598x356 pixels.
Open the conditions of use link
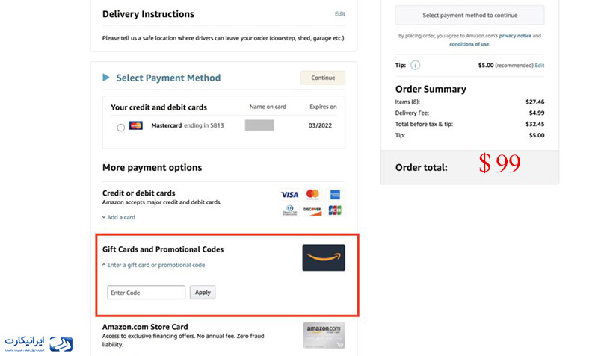[x=469, y=44]
